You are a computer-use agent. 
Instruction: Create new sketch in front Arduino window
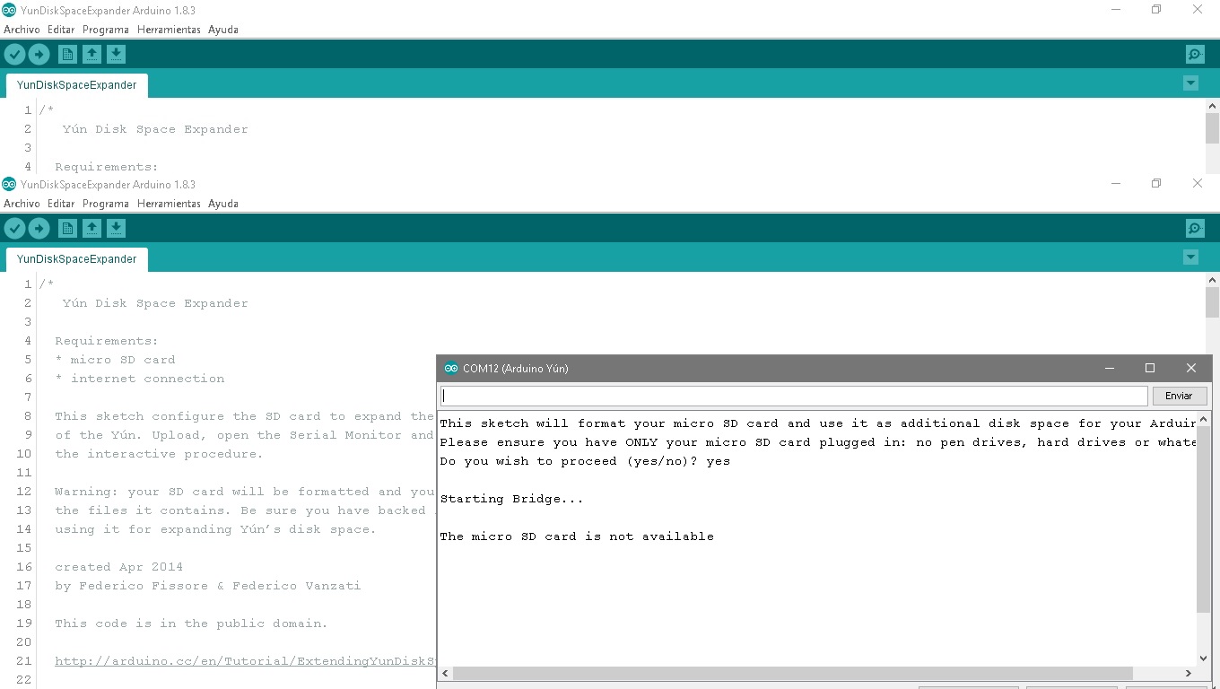pos(67,229)
